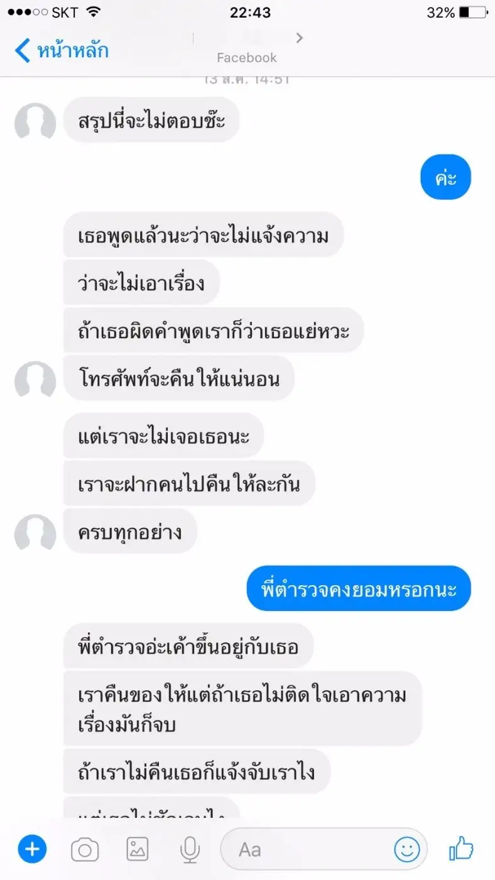The width and height of the screenshot is (495, 880).
Task: Select the พี่ตำรวจคงยอมหรอกนะ sent bubble
Action: (x=359, y=589)
